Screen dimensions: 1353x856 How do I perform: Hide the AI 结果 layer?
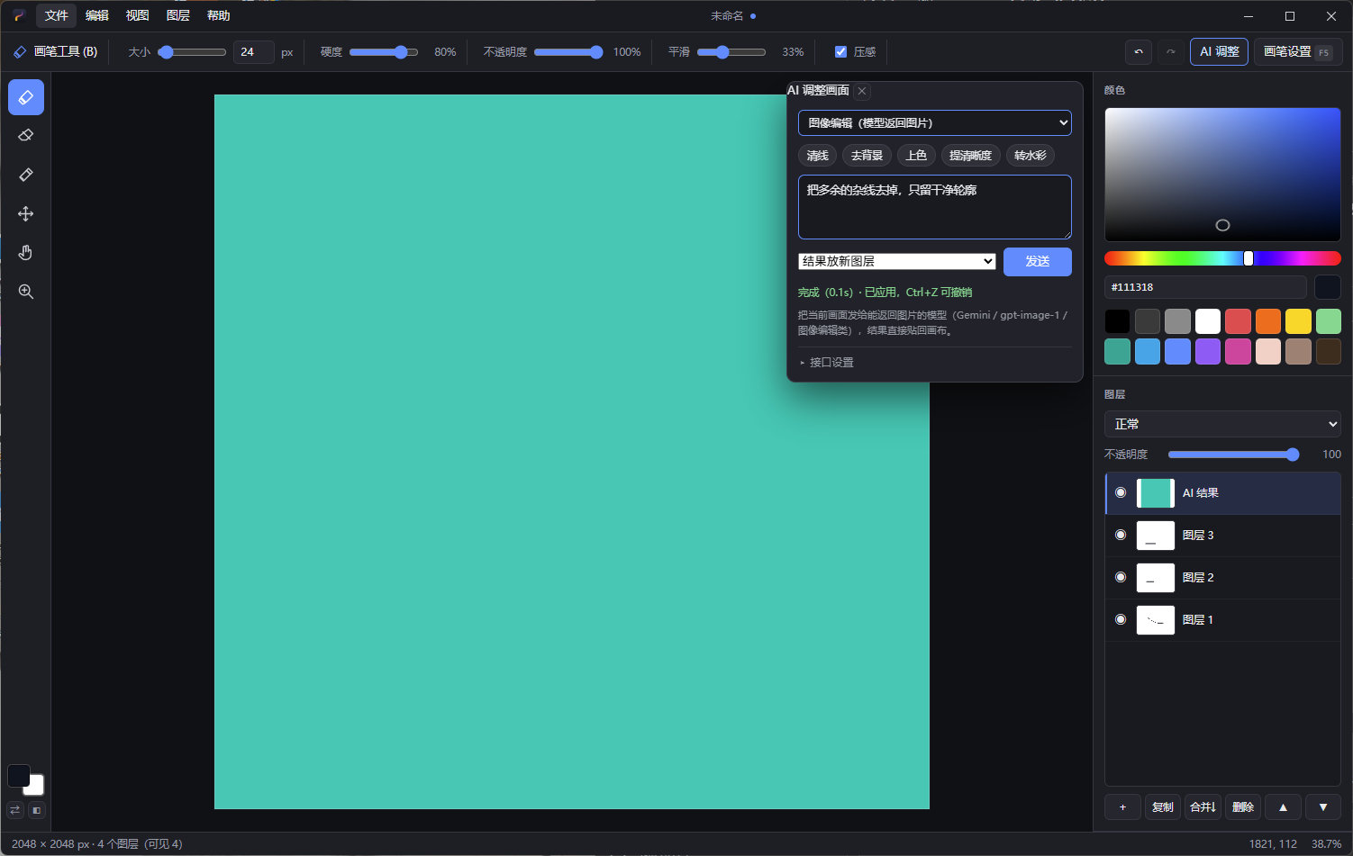tap(1121, 492)
